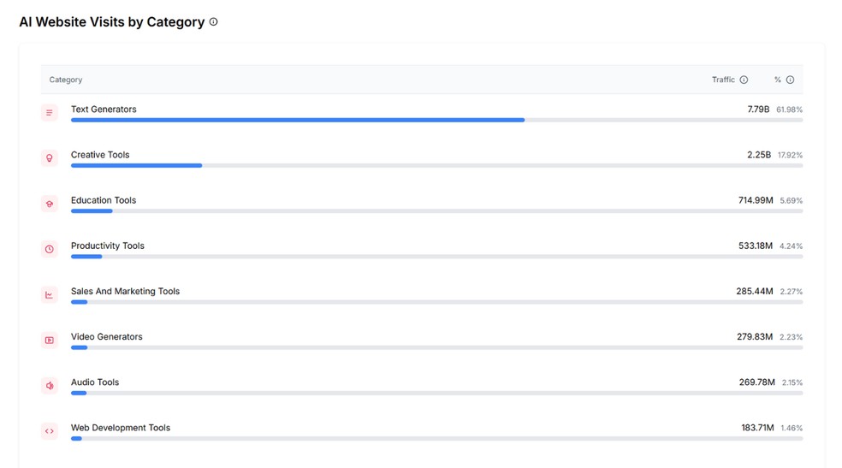Click the Category column header
Screen dimensions: 842x468
[x=66, y=80]
